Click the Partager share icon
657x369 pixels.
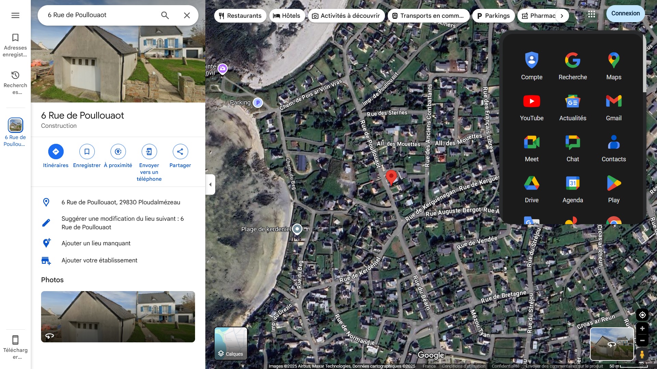pyautogui.click(x=180, y=152)
